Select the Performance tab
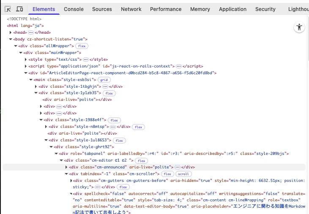This screenshot has width=309, height=214. tap(166, 9)
